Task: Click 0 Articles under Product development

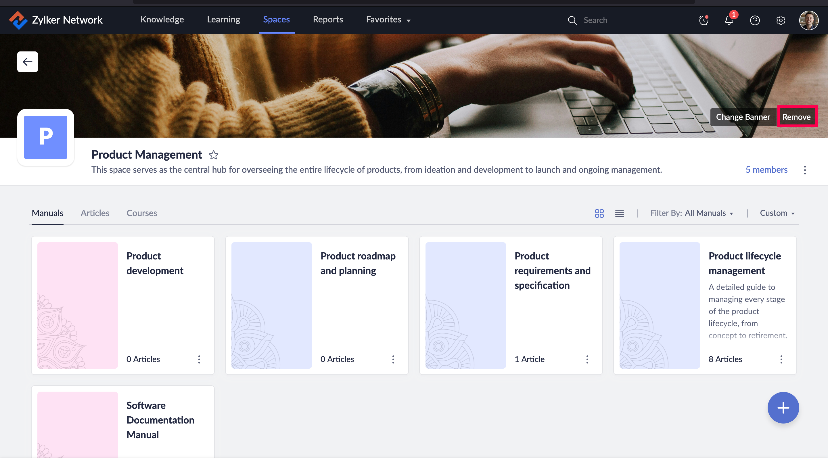Action: pyautogui.click(x=143, y=359)
